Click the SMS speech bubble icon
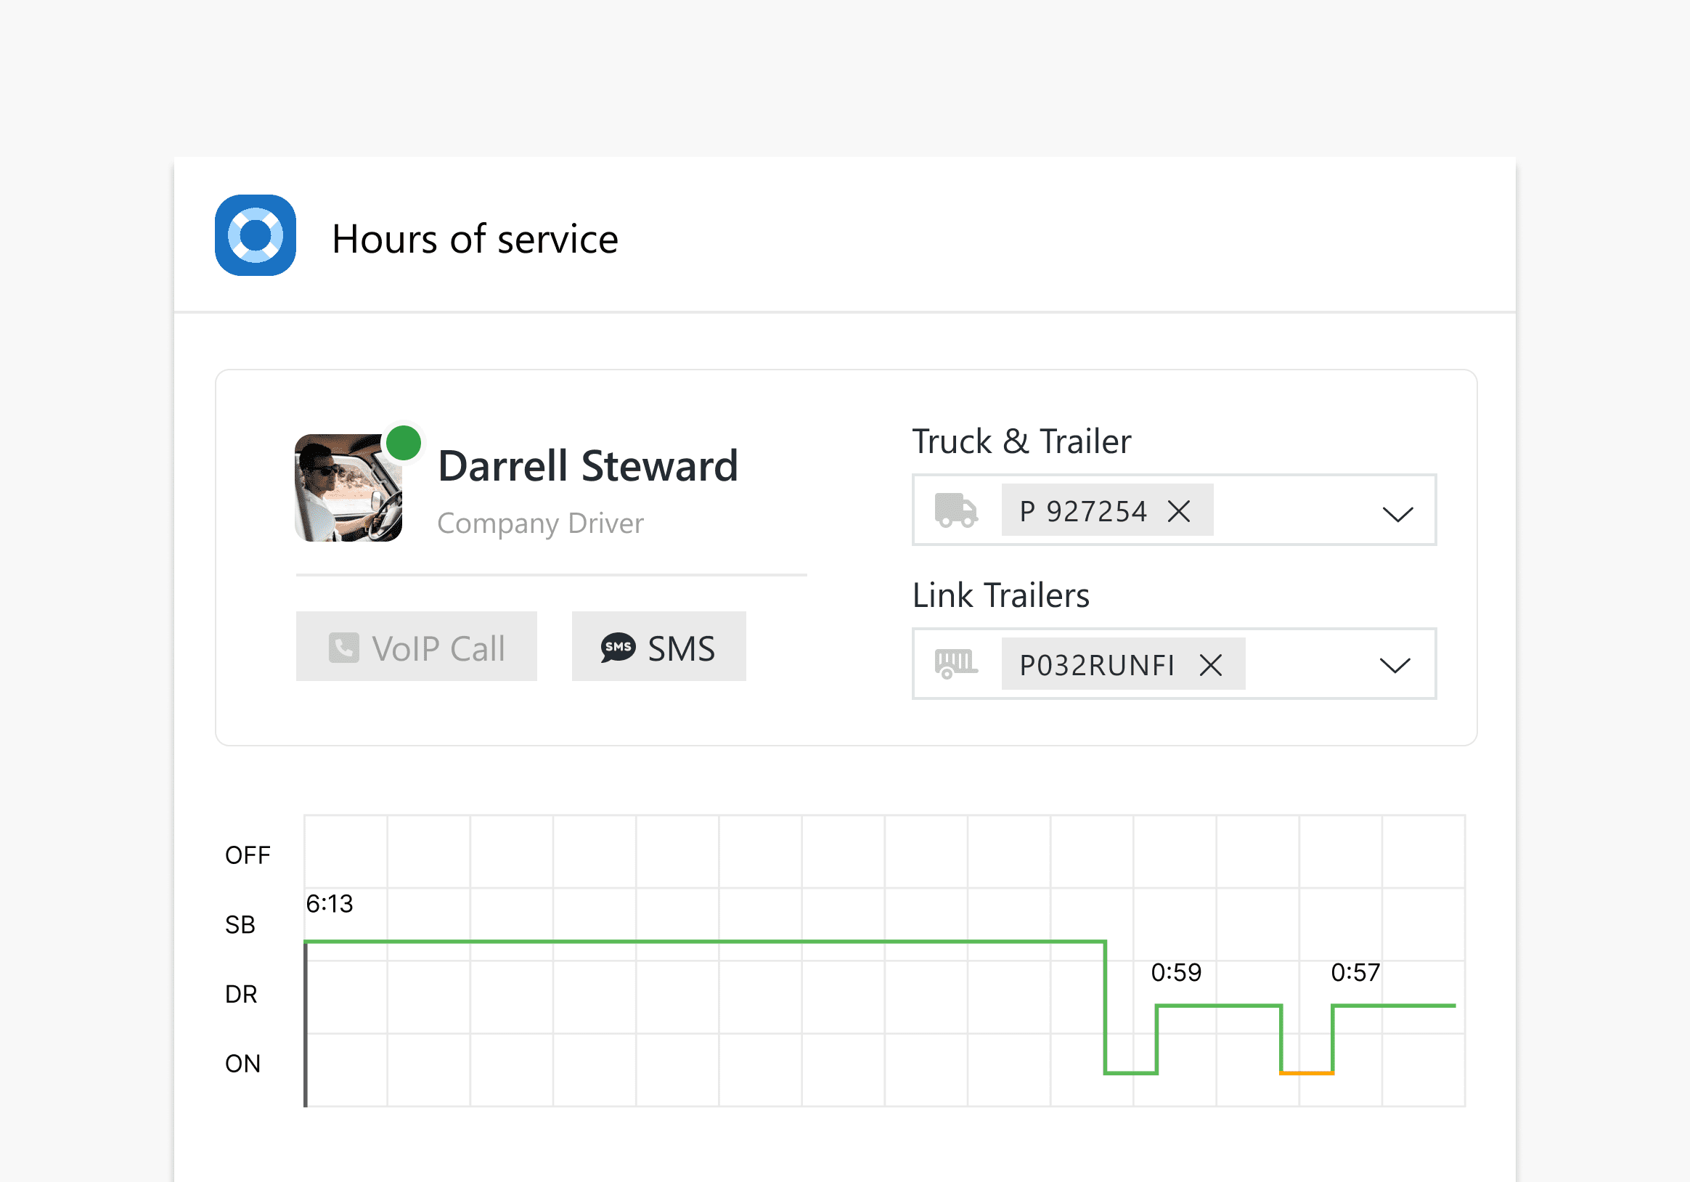 pyautogui.click(x=618, y=648)
